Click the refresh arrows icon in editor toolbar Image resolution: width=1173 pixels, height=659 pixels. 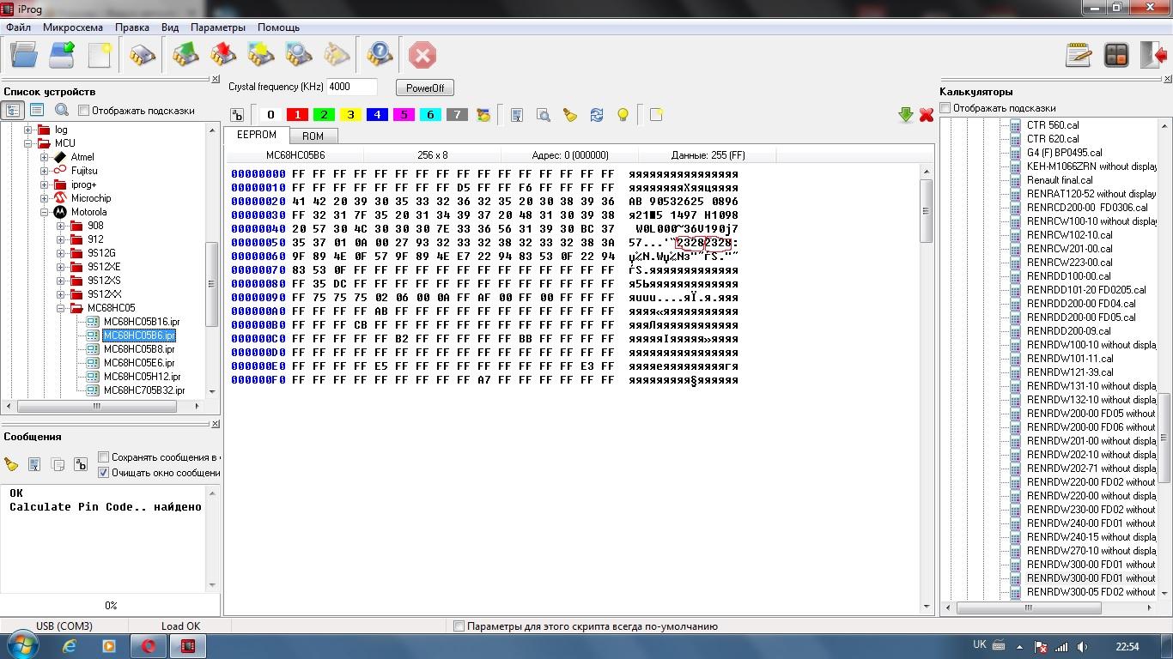pyautogui.click(x=597, y=115)
